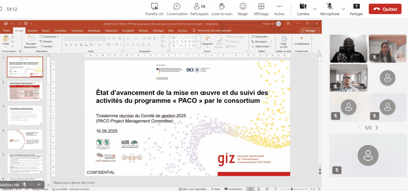Viewport: 408px width, 191px height.
Task: Expand the camera options arrow
Action: coord(315,9)
